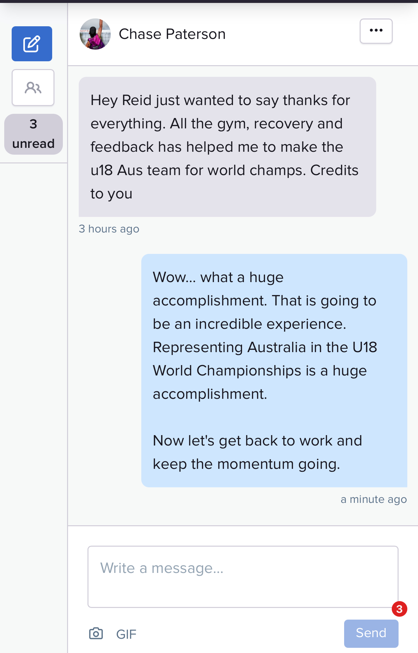Click the keep the momentum going text

246,464
